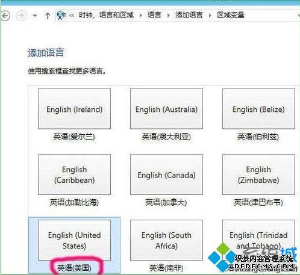300x275 pixels.
Task: Open 时钟、语言和区域 breadcrumb
Action: click(x=106, y=15)
